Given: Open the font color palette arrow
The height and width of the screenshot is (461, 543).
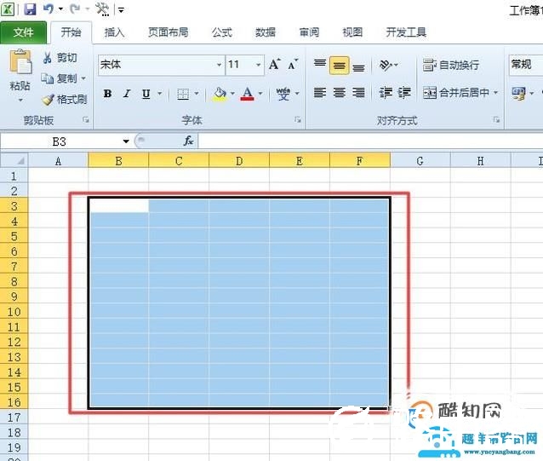Looking at the screenshot, I should tap(260, 94).
